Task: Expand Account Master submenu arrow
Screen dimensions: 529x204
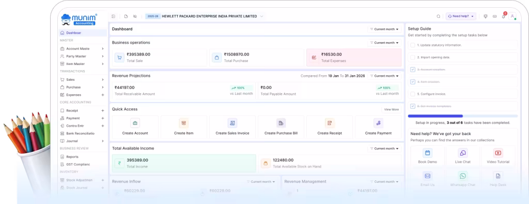Action: (x=103, y=48)
